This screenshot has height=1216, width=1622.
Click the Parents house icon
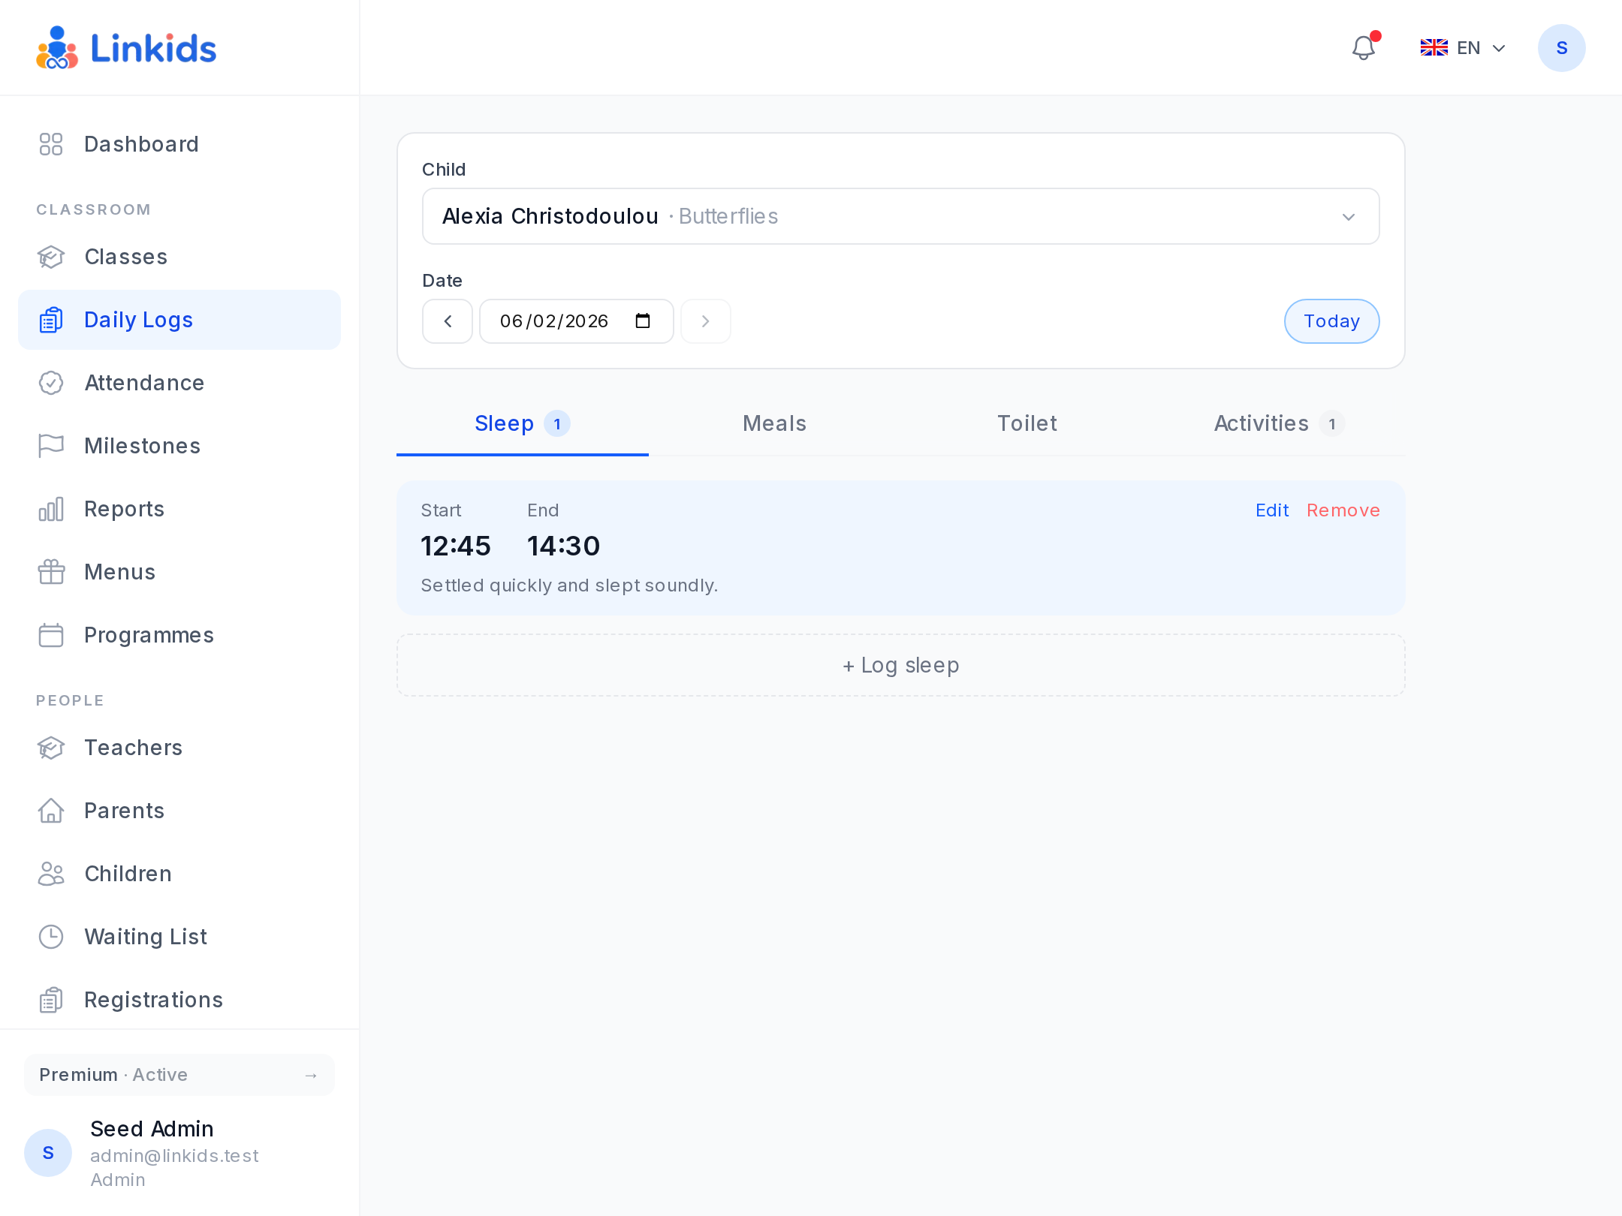point(51,811)
